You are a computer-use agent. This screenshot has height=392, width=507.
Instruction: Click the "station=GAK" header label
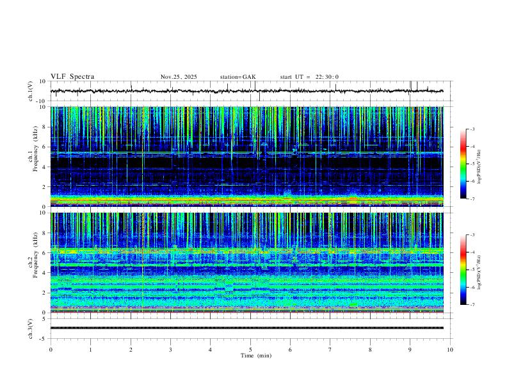(237, 77)
